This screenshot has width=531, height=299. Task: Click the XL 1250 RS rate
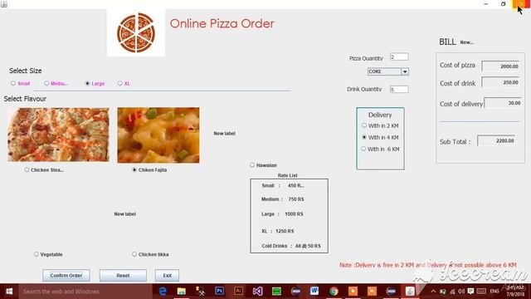pyautogui.click(x=277, y=231)
